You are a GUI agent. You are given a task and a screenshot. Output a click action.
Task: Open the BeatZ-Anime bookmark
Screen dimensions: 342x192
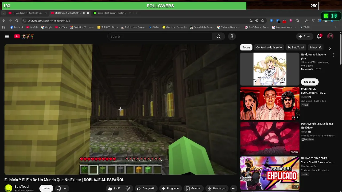click(x=256, y=27)
